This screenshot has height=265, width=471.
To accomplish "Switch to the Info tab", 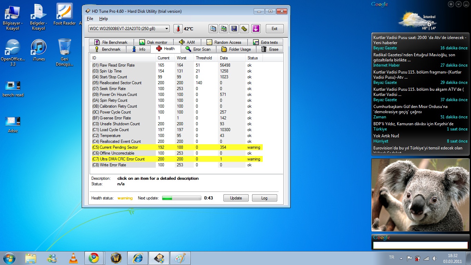I will [x=139, y=49].
